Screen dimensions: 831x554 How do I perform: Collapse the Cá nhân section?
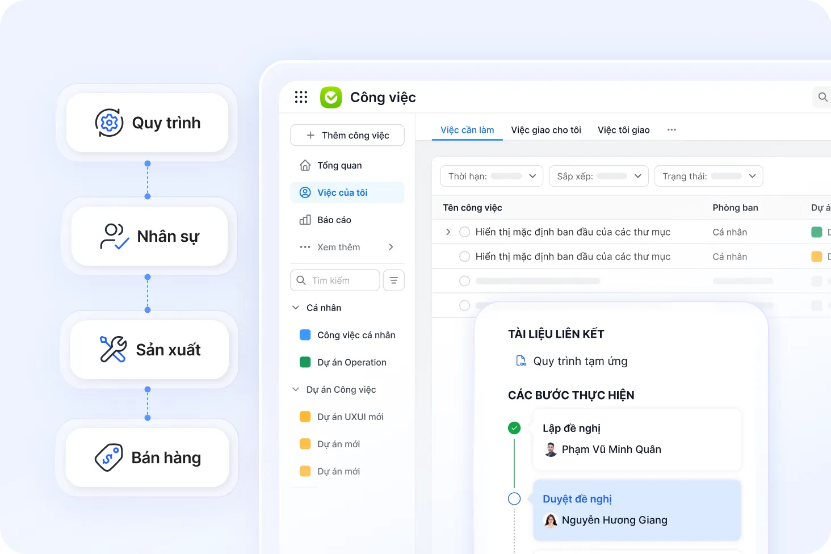click(x=296, y=308)
